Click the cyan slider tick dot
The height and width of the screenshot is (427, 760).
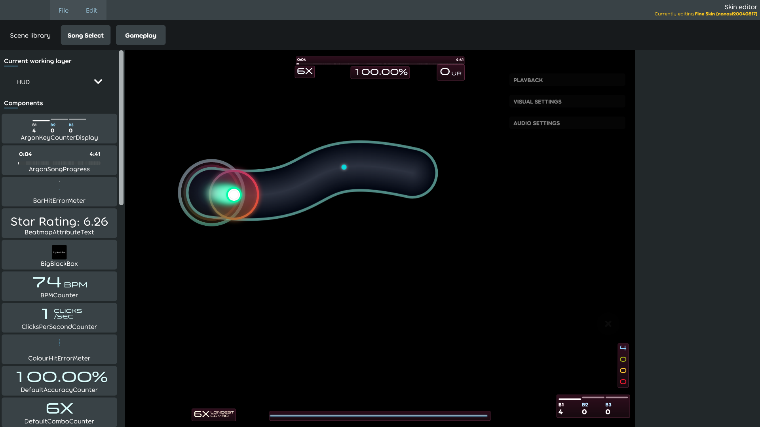[344, 167]
